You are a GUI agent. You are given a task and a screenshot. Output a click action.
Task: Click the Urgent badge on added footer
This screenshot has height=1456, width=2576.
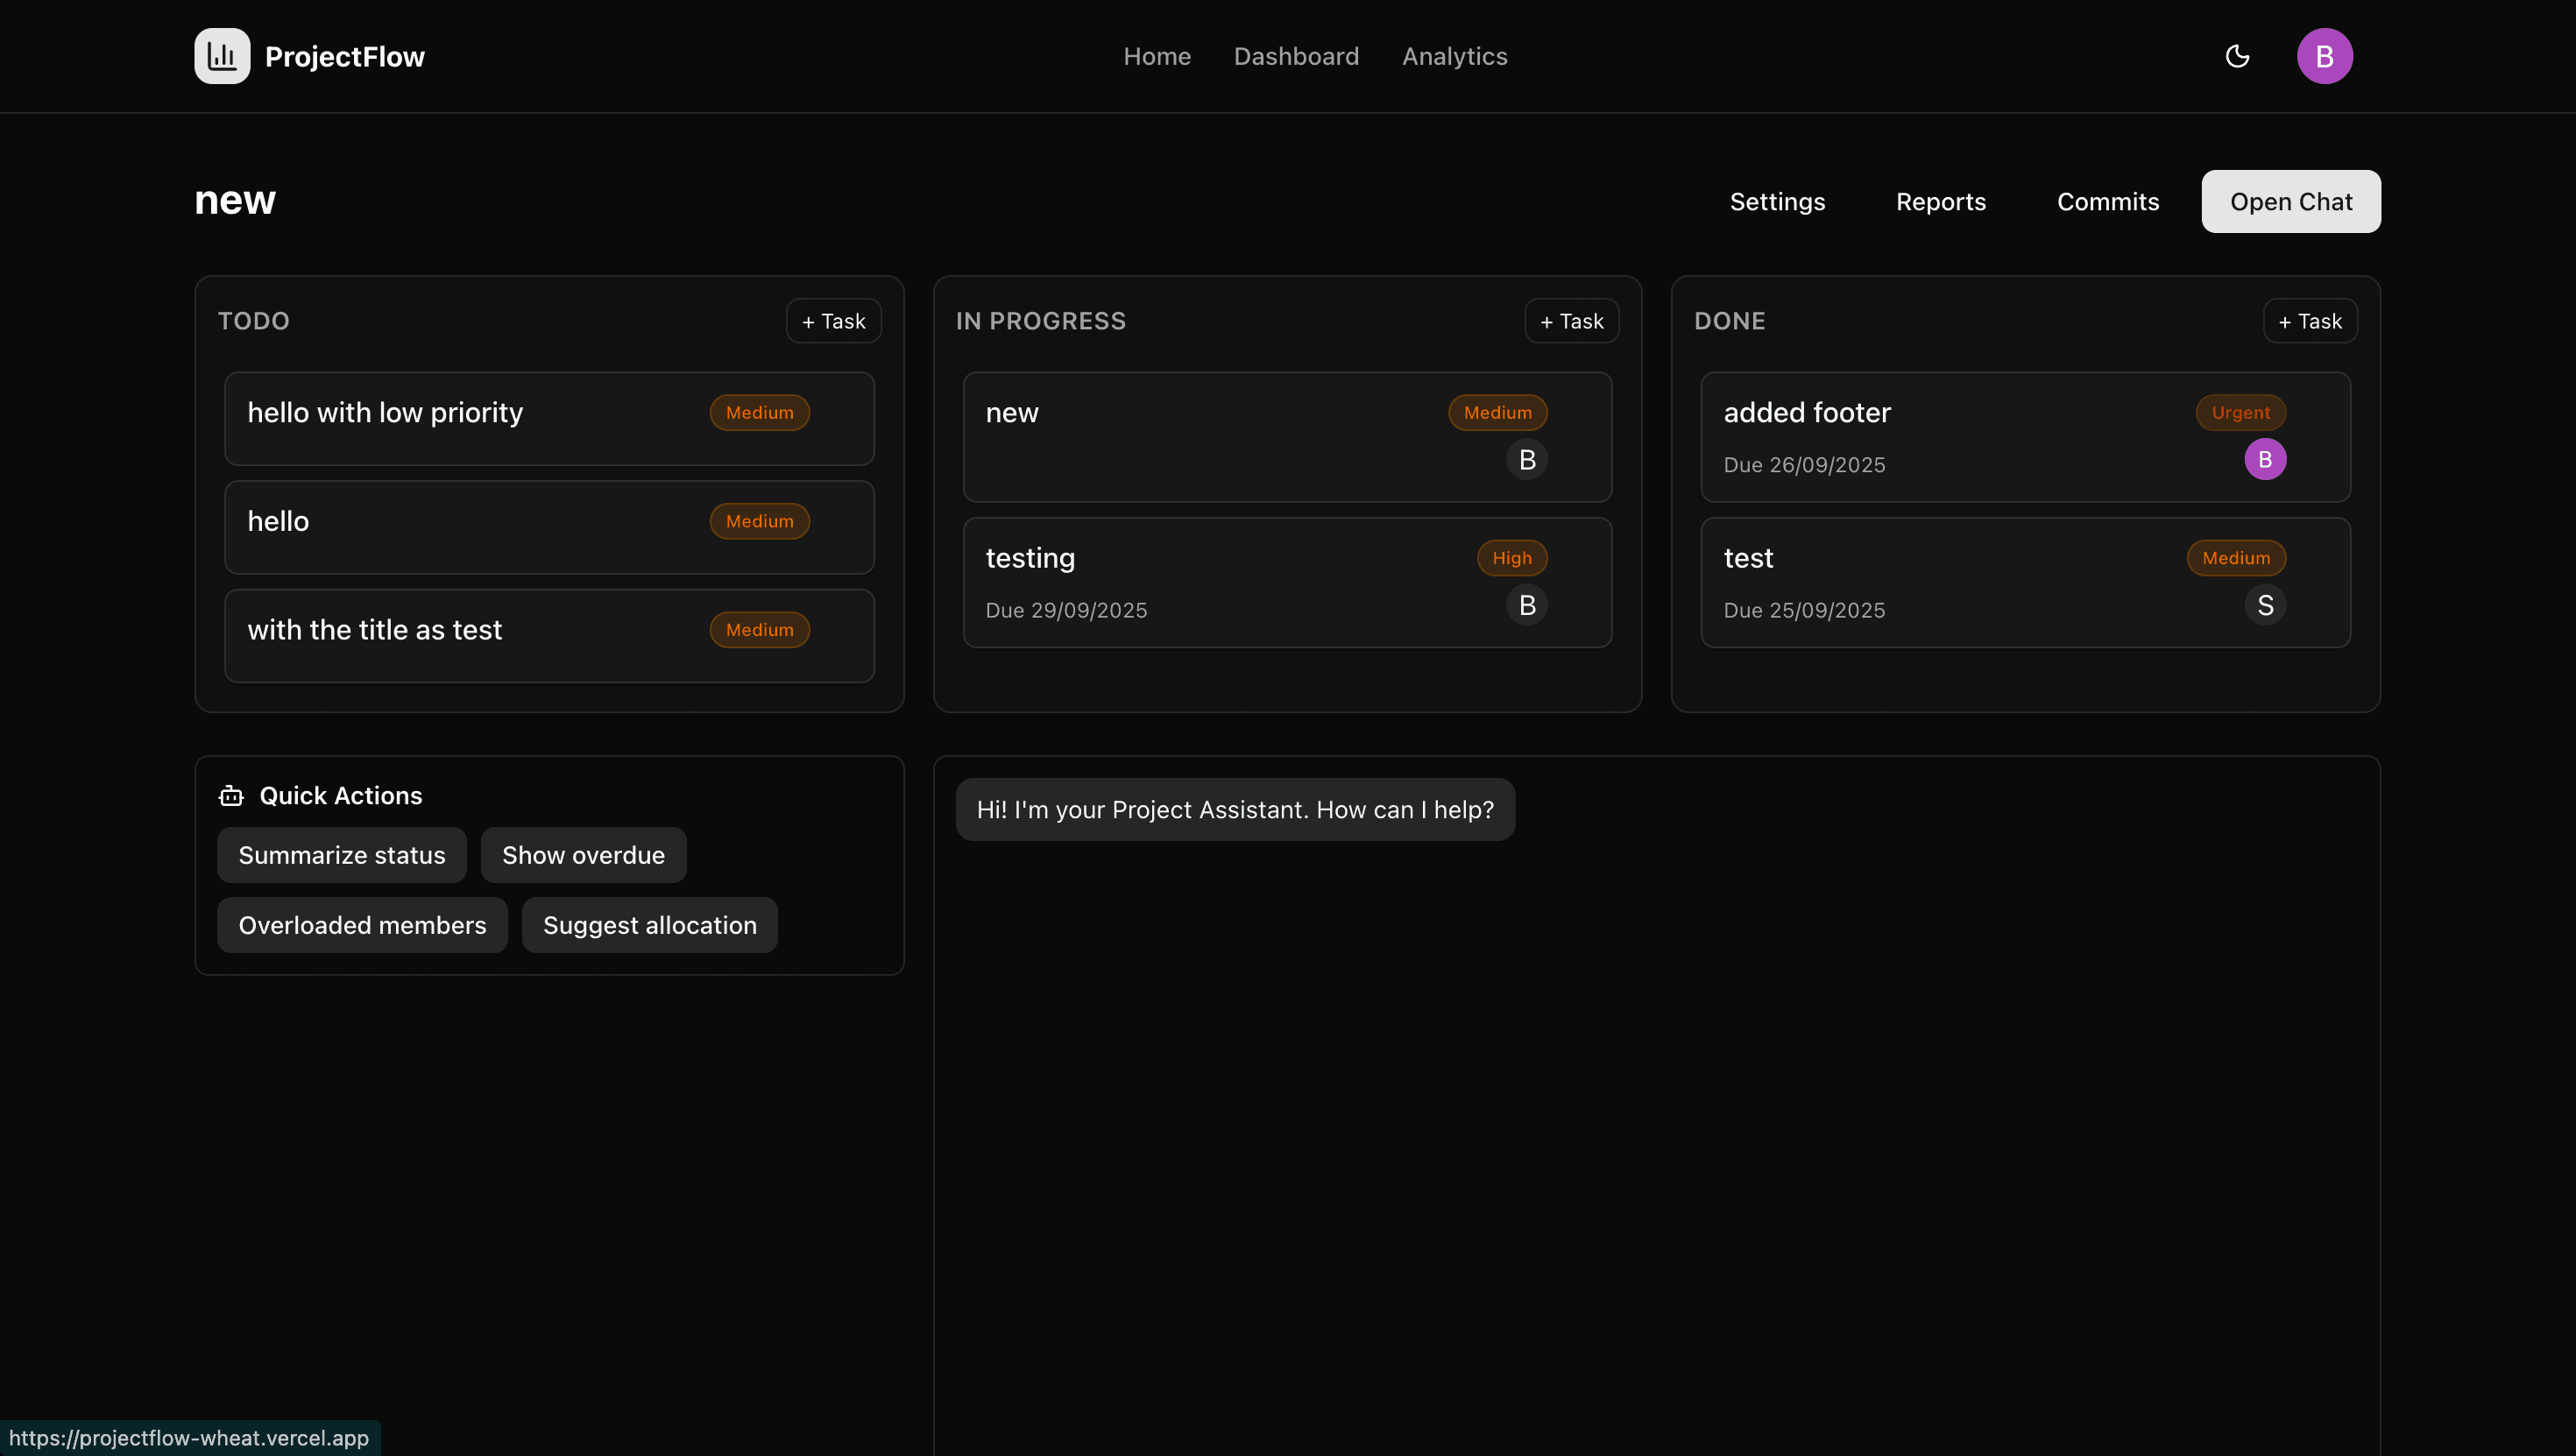pos(2240,412)
